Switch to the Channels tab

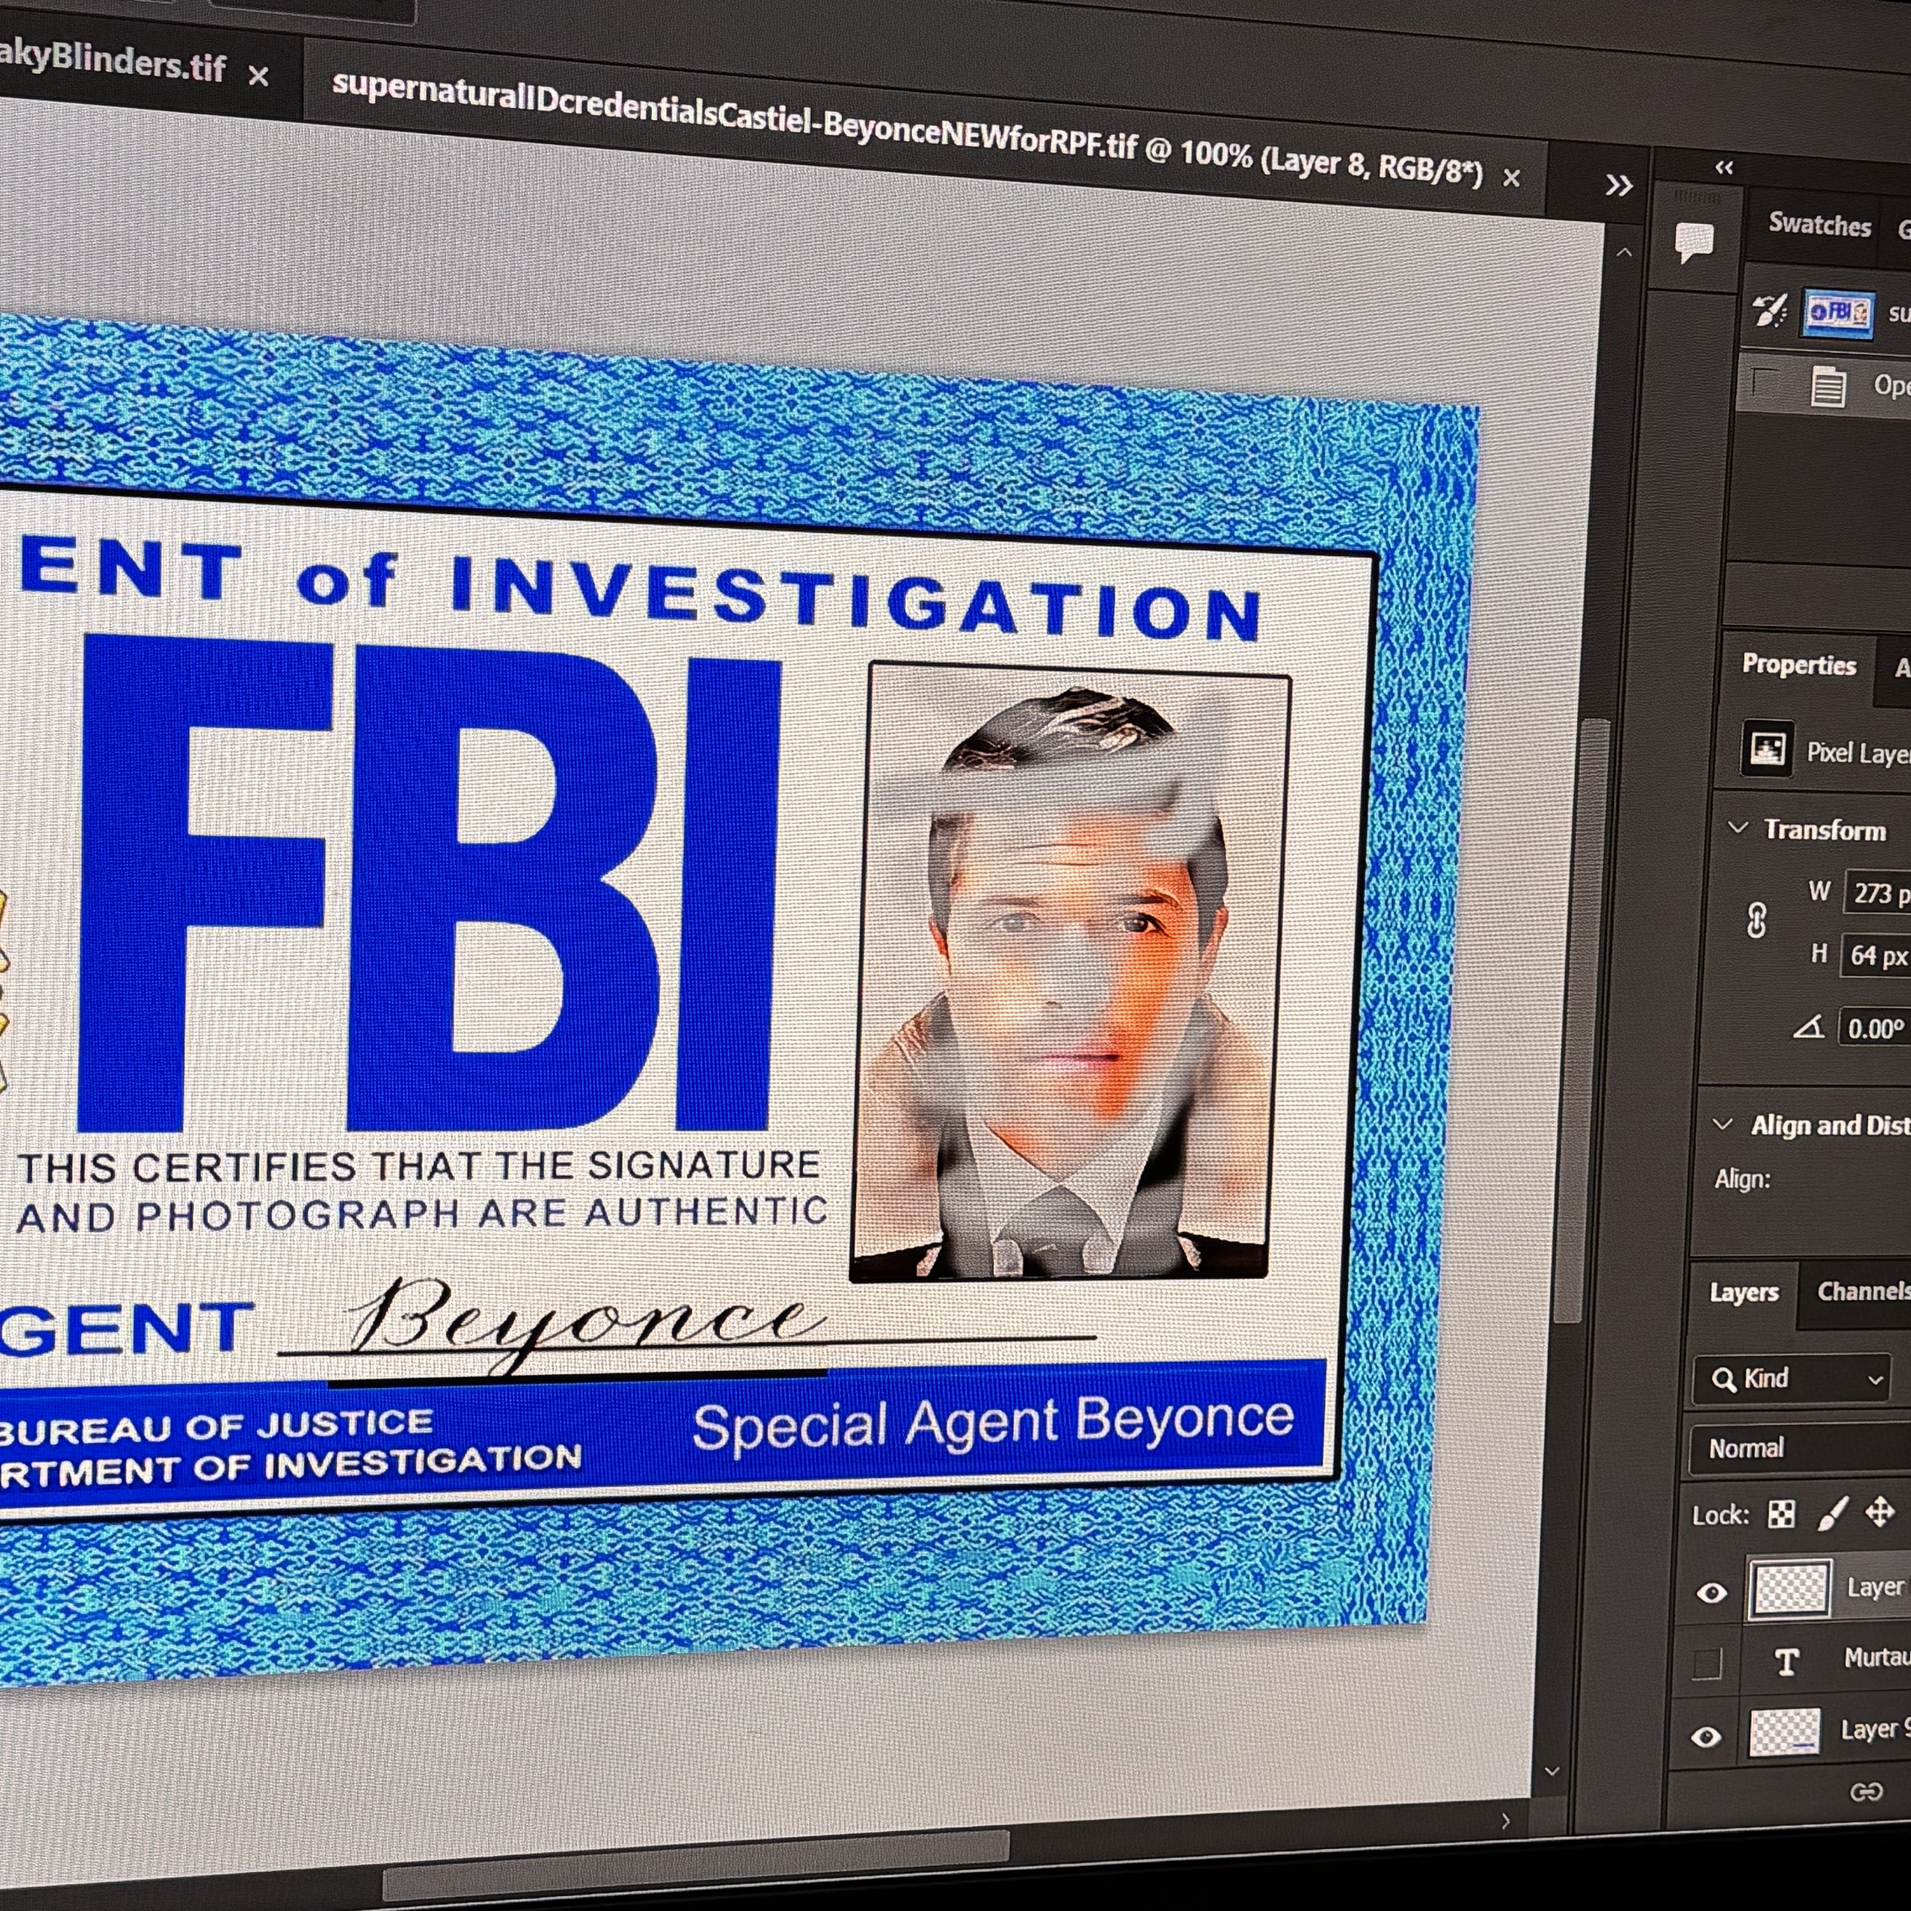[1864, 1291]
